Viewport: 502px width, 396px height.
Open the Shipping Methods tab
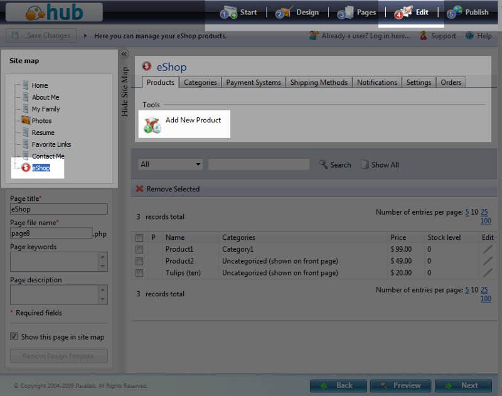(319, 82)
